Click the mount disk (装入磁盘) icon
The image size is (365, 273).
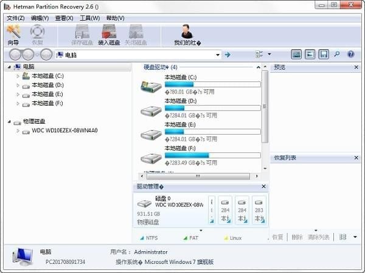click(110, 35)
